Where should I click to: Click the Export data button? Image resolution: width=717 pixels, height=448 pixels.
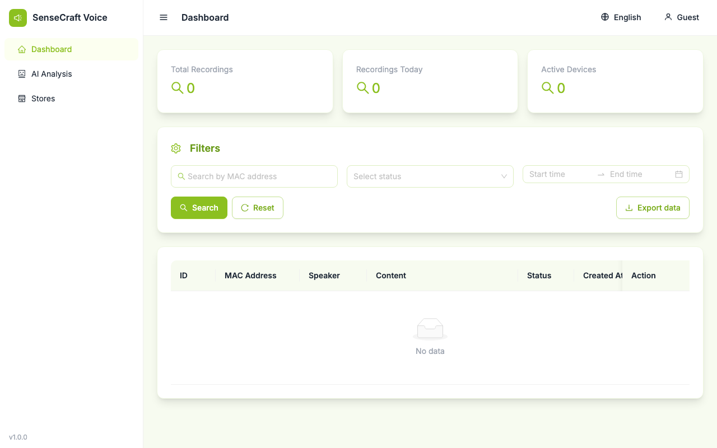pos(653,208)
